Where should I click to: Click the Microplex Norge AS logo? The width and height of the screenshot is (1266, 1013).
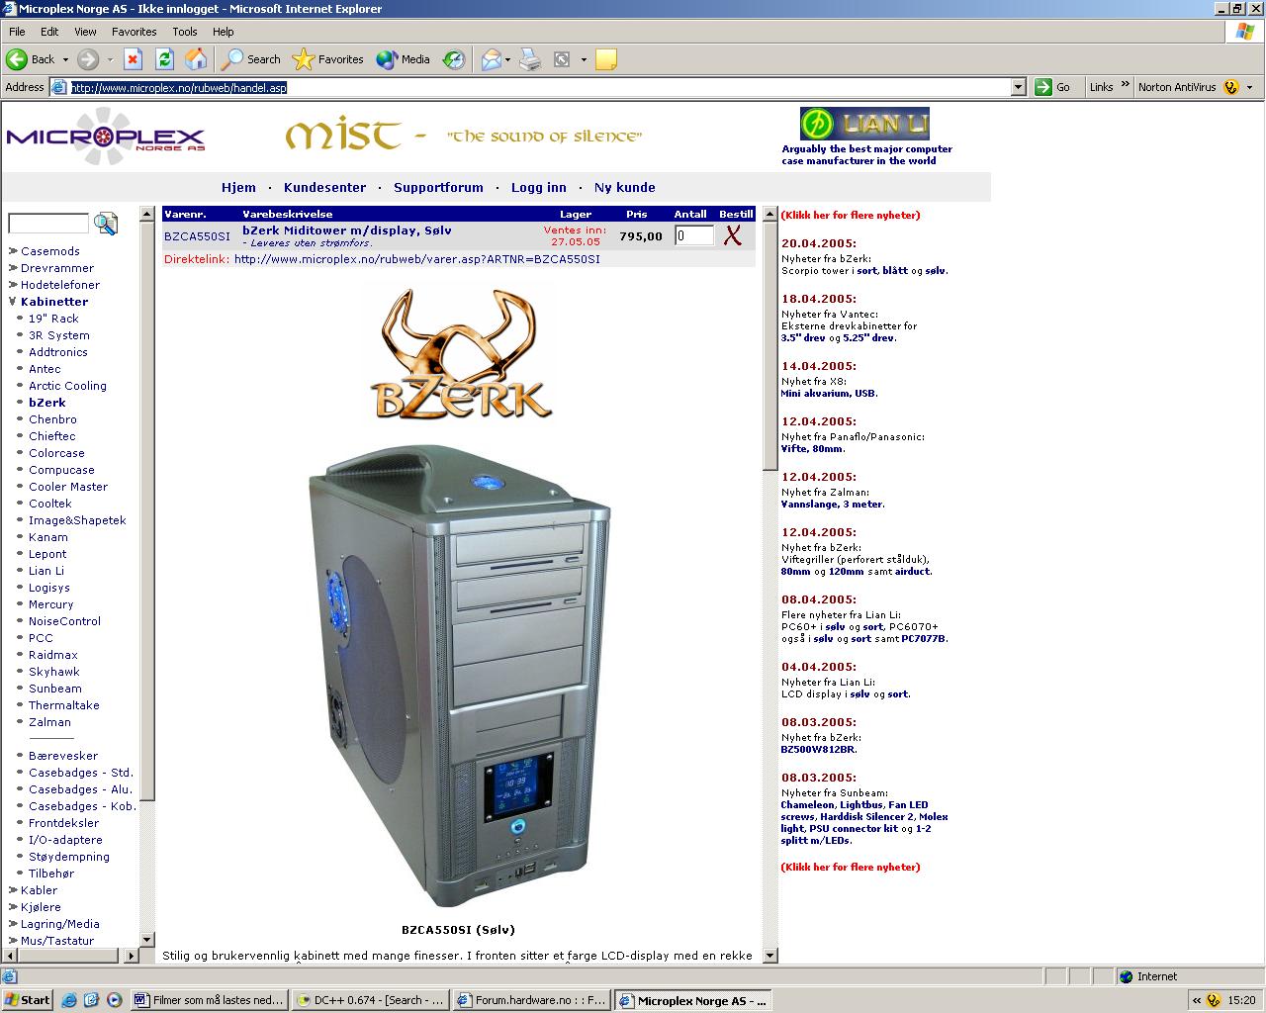[x=106, y=137]
